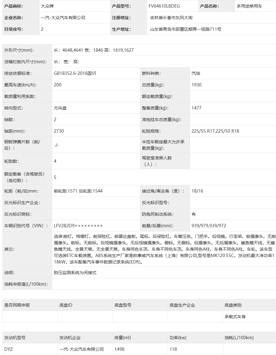
Task: Click the 目录序号 label
Action: 14,29
